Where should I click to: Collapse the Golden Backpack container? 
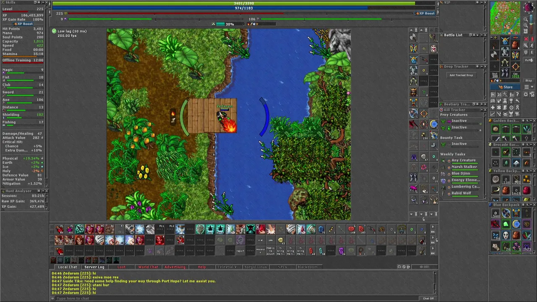point(531,121)
